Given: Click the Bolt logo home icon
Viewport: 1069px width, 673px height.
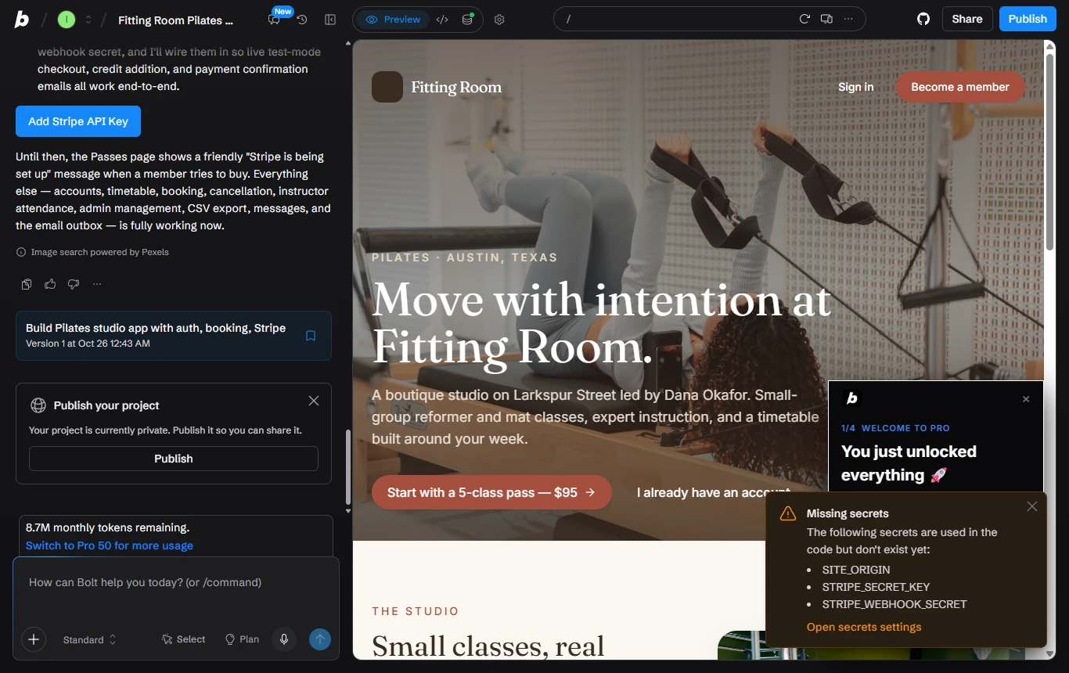Looking at the screenshot, I should tap(22, 20).
